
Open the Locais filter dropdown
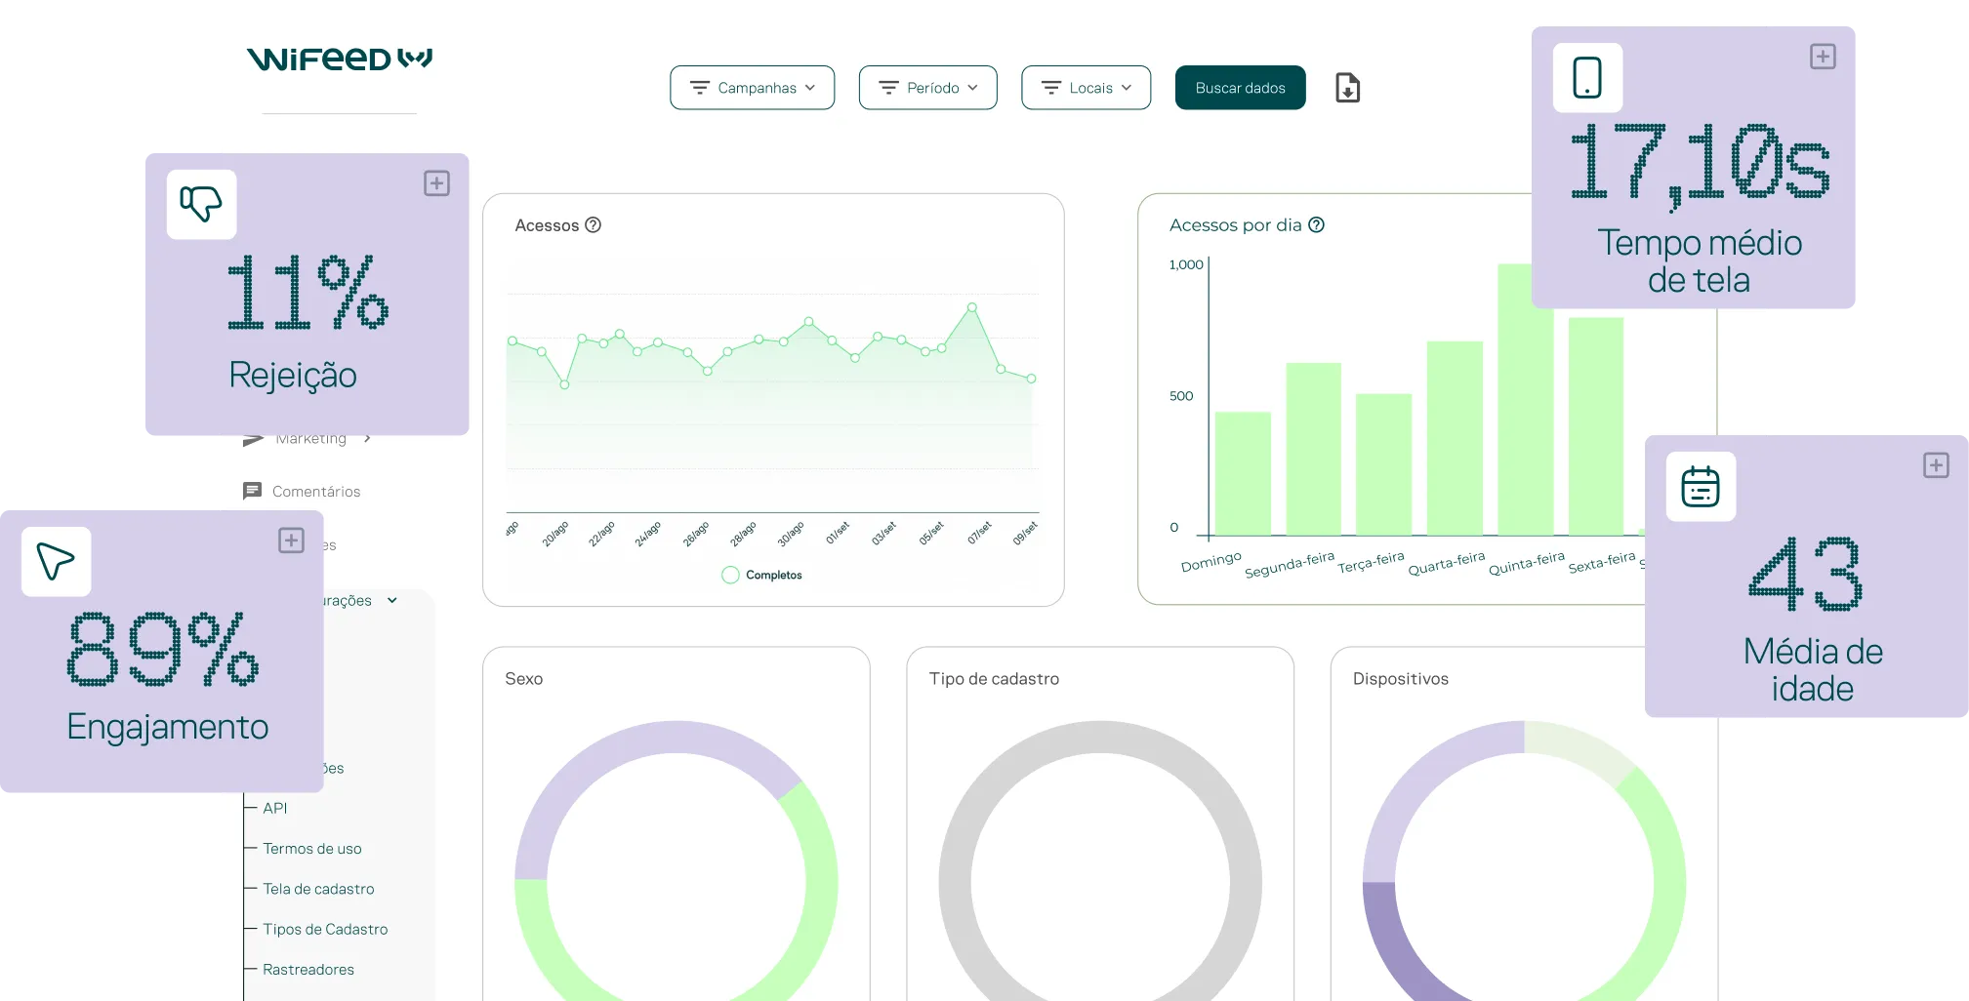point(1086,88)
